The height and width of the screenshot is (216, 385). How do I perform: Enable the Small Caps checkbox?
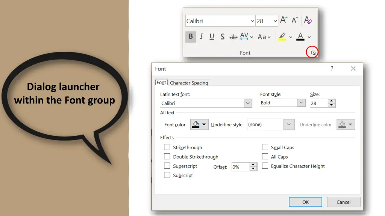click(265, 147)
